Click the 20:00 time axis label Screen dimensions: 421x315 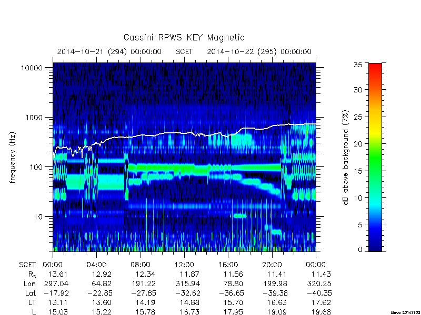tap(272, 265)
